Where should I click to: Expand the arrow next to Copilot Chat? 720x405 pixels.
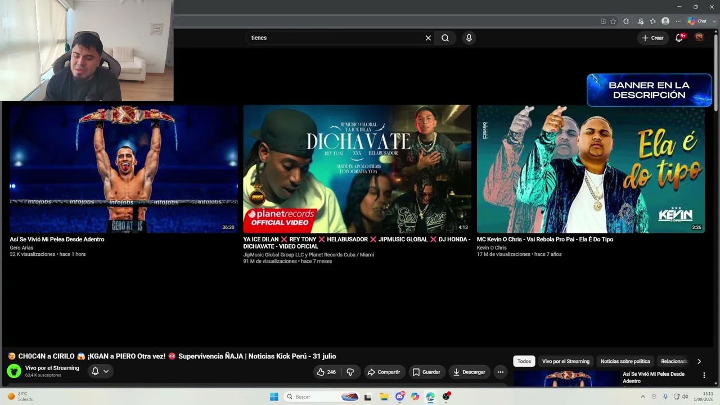point(713,21)
